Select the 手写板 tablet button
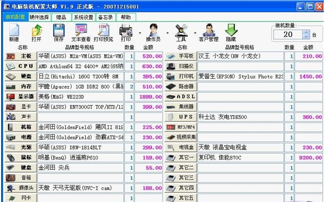Viewport: 327px width, 202px height. tap(181, 56)
